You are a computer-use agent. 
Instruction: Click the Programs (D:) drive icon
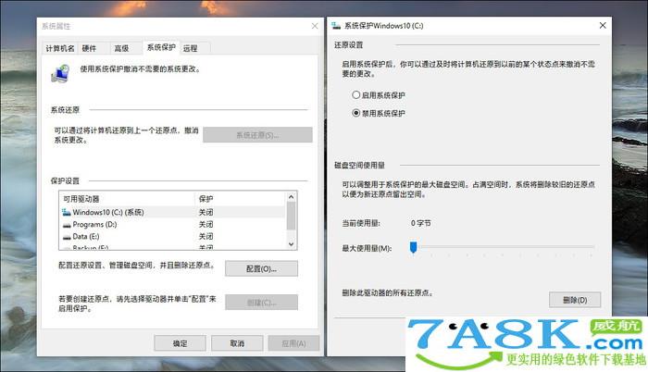pyautogui.click(x=67, y=225)
